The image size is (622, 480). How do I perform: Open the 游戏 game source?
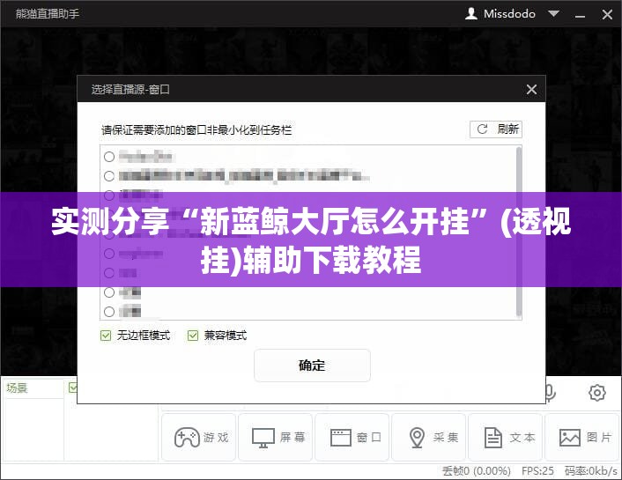coord(199,437)
